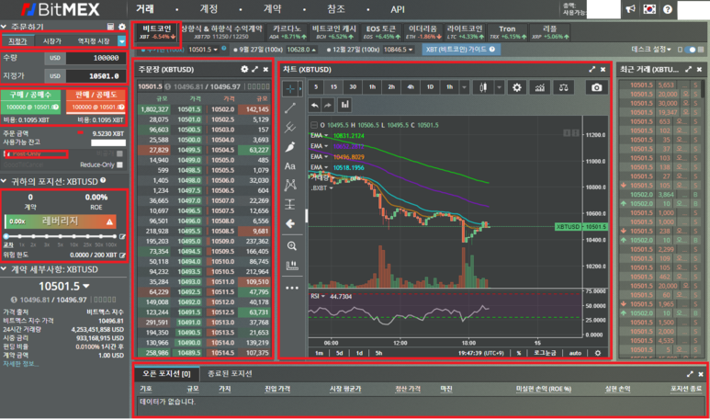The image size is (710, 420).
Task: Select the pitchfork drawing tool
Action: pyautogui.click(x=290, y=128)
